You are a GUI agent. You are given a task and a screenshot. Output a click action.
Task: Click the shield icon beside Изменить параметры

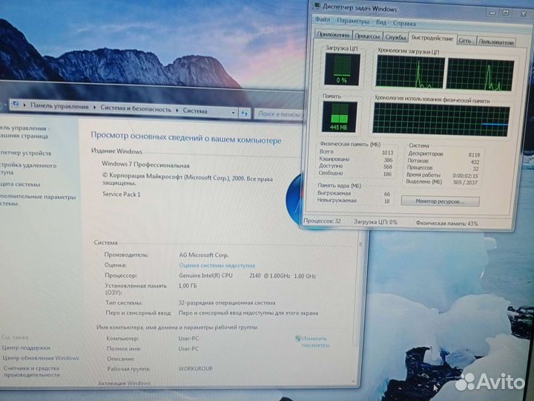point(298,339)
